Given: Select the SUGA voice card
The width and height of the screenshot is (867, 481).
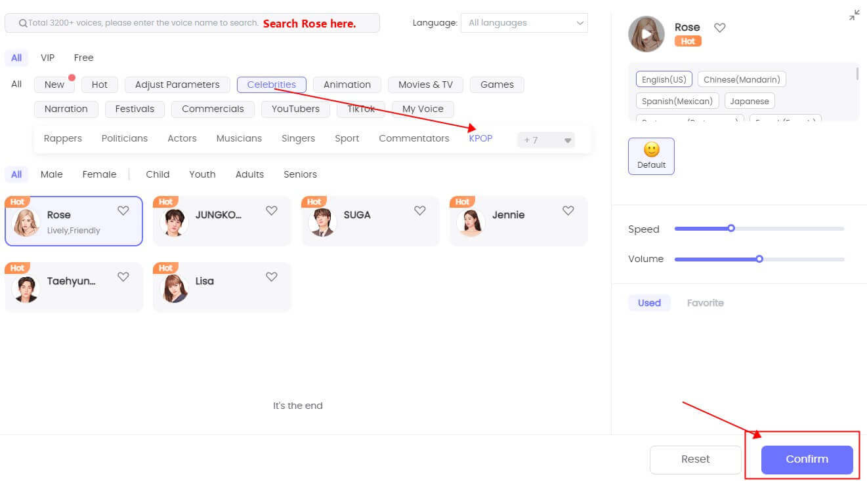Looking at the screenshot, I should pos(370,221).
